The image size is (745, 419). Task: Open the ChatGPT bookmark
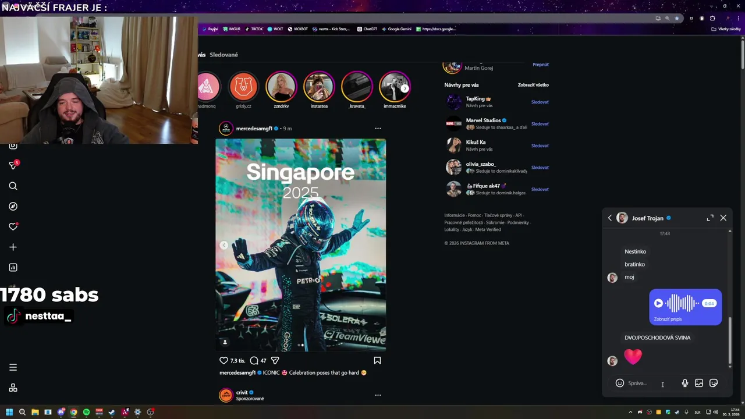(367, 29)
